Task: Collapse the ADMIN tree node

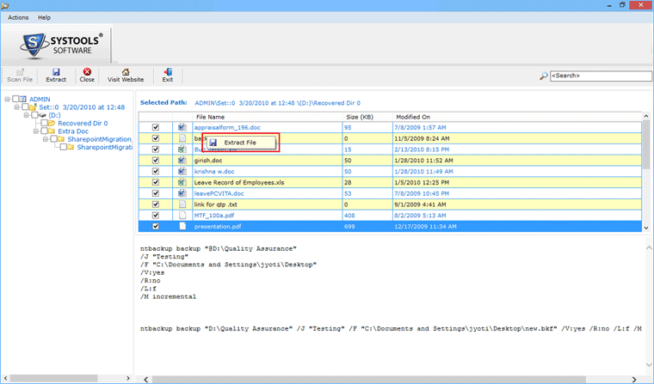Action: [7, 99]
